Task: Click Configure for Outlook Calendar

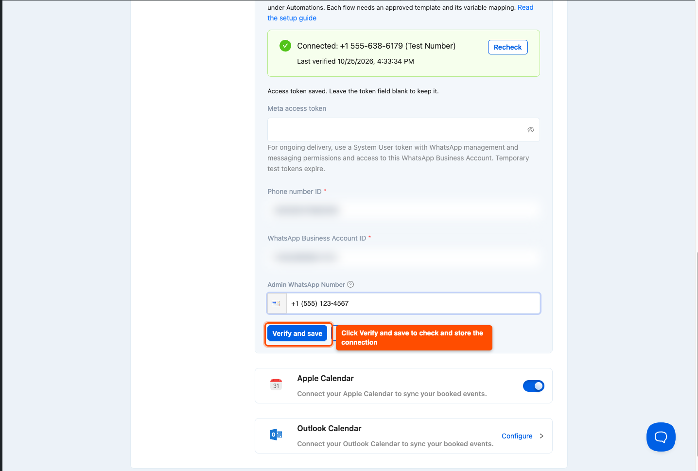Action: 517,436
